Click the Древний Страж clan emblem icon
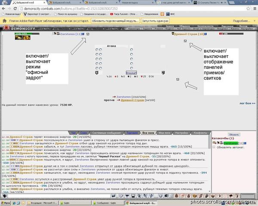The image size is (258, 206). 172,33
